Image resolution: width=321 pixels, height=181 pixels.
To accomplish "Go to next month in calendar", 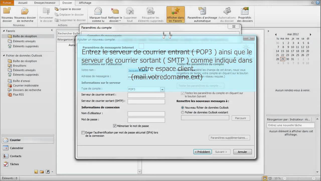I will (310, 34).
